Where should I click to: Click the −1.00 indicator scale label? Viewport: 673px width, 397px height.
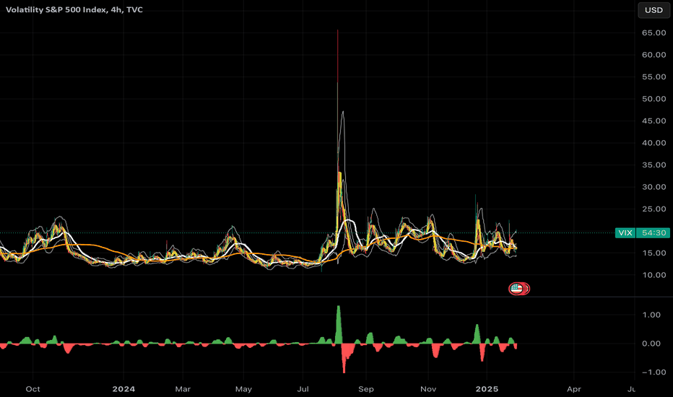coord(654,372)
